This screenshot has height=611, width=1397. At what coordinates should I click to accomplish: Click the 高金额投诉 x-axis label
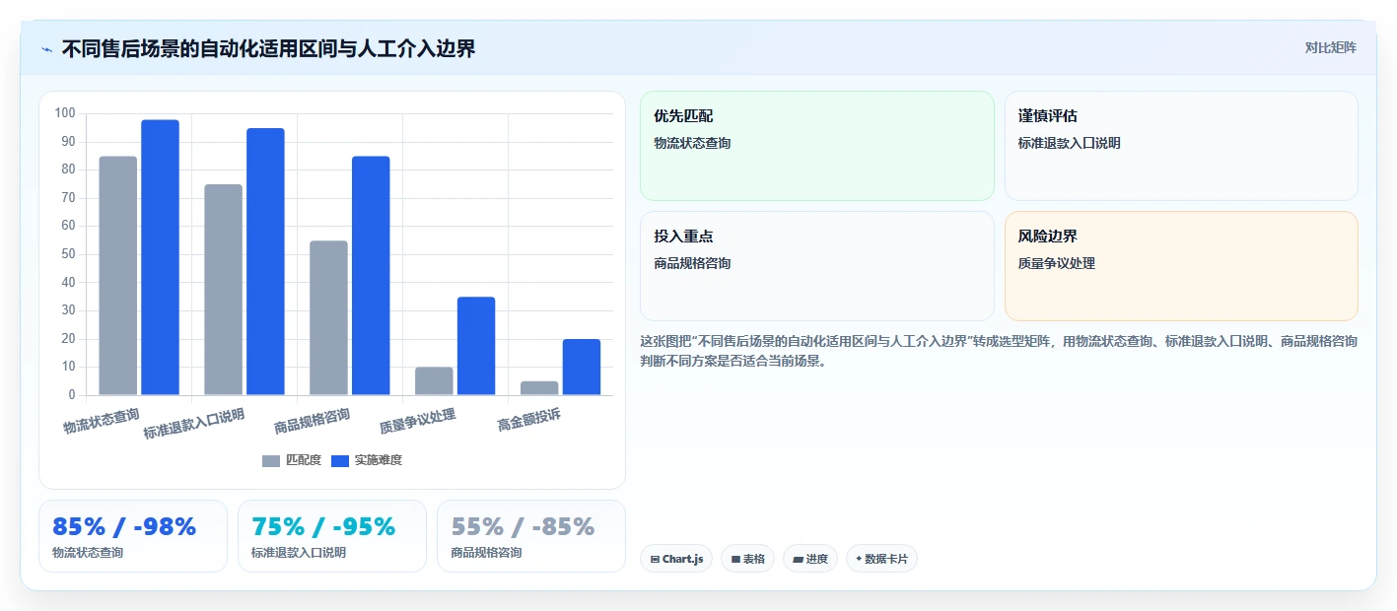click(529, 419)
